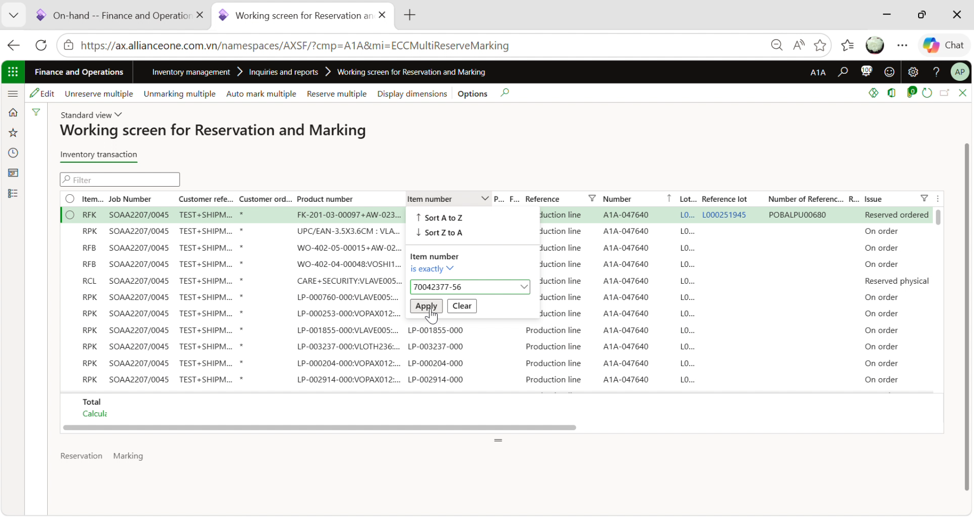Show the filter pane funnel icon
This screenshot has height=517, width=974.
pos(36,112)
